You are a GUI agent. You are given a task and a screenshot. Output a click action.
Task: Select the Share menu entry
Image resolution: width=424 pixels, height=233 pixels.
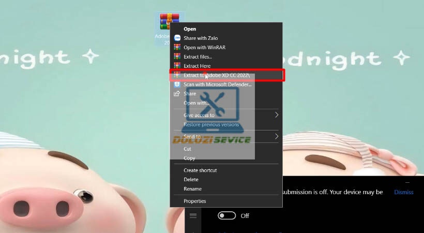coord(226,94)
